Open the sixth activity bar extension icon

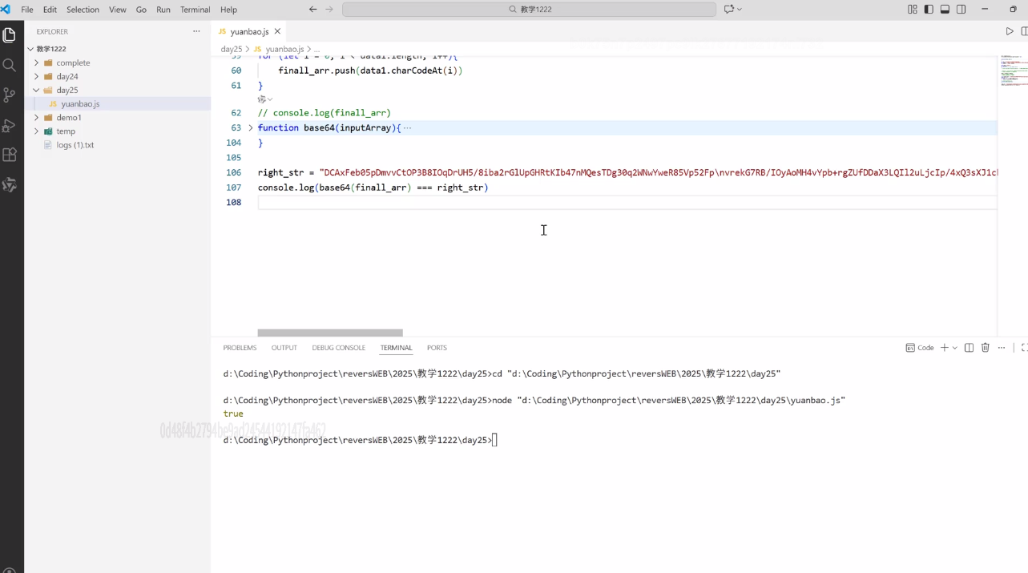tap(10, 184)
